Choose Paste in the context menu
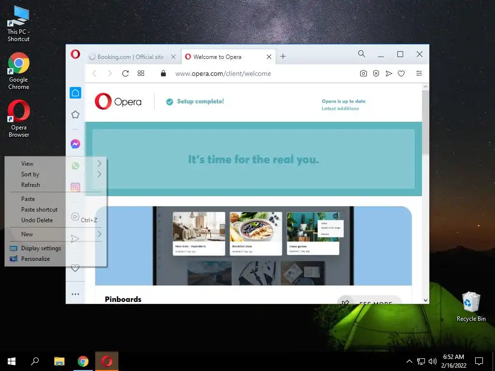The image size is (495, 371). click(x=56, y=199)
